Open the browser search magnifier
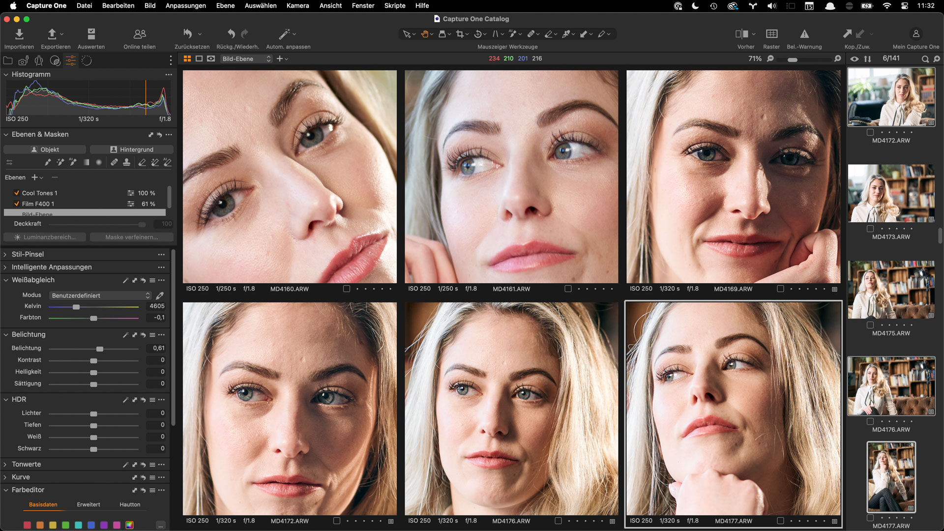 click(x=925, y=59)
